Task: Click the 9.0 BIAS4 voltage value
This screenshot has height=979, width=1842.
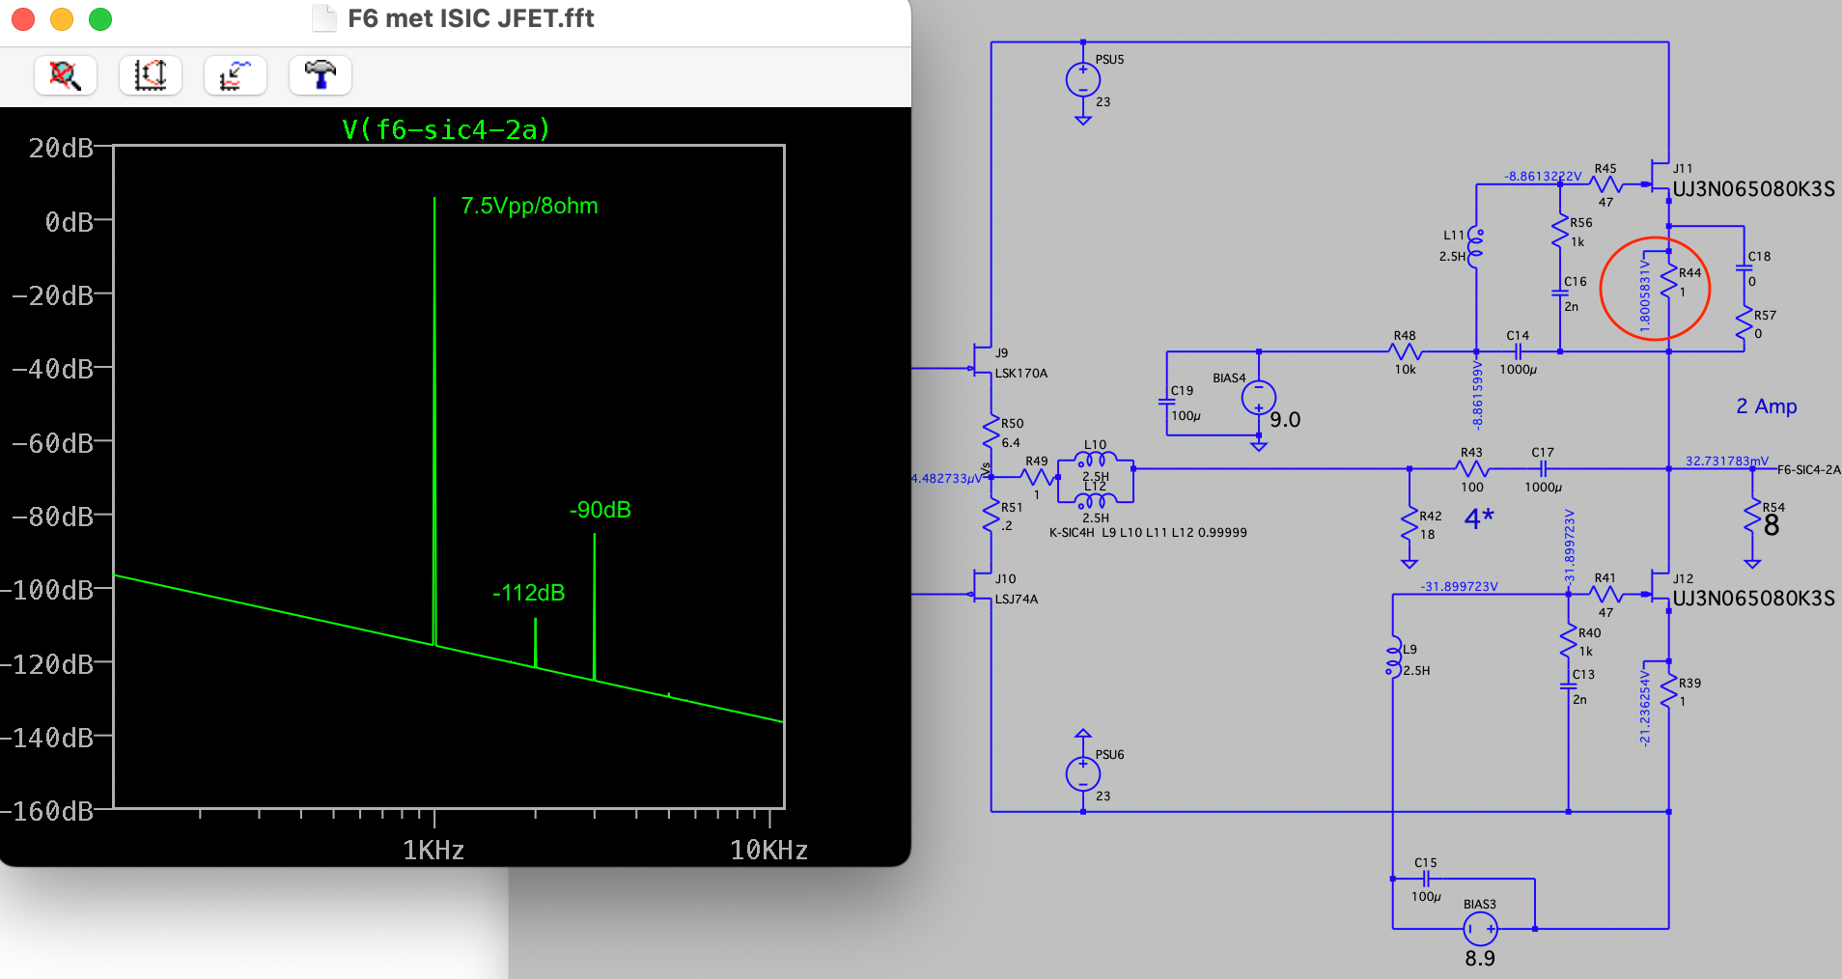Action: pos(1285,420)
